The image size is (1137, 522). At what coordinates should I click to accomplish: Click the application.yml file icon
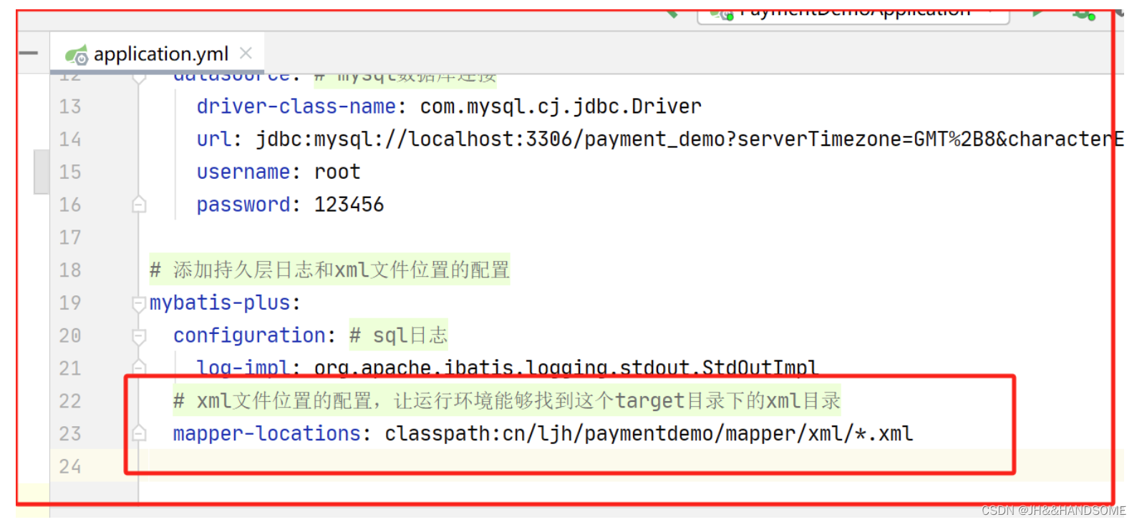pos(76,55)
